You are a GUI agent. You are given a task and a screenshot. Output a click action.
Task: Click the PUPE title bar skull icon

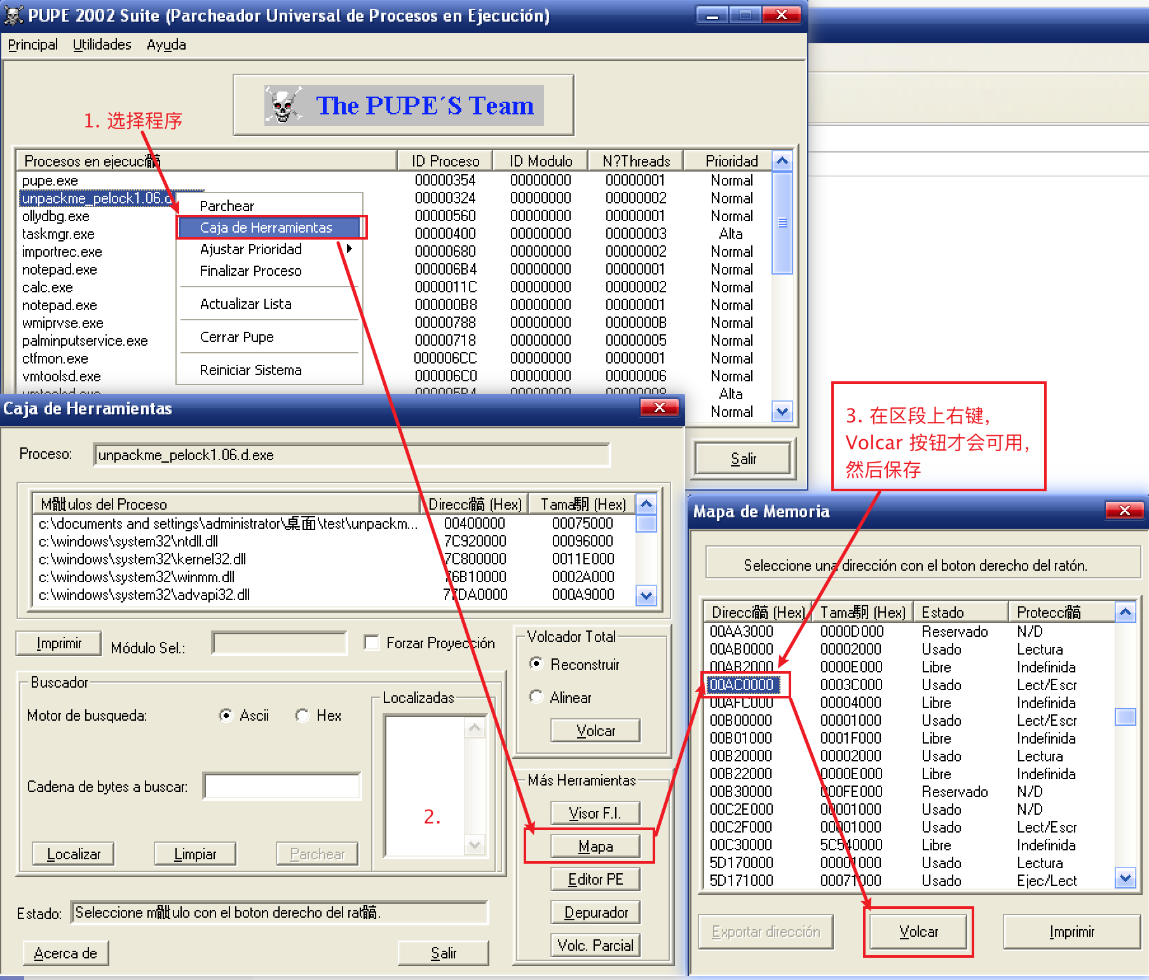coord(13,15)
